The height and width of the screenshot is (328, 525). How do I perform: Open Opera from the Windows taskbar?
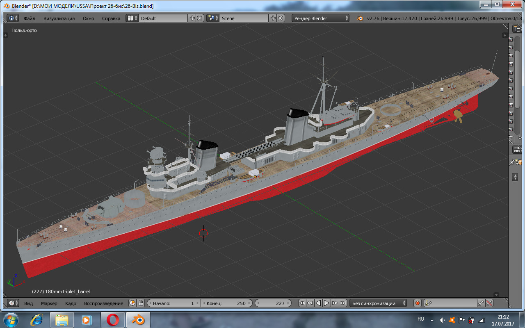[113, 319]
